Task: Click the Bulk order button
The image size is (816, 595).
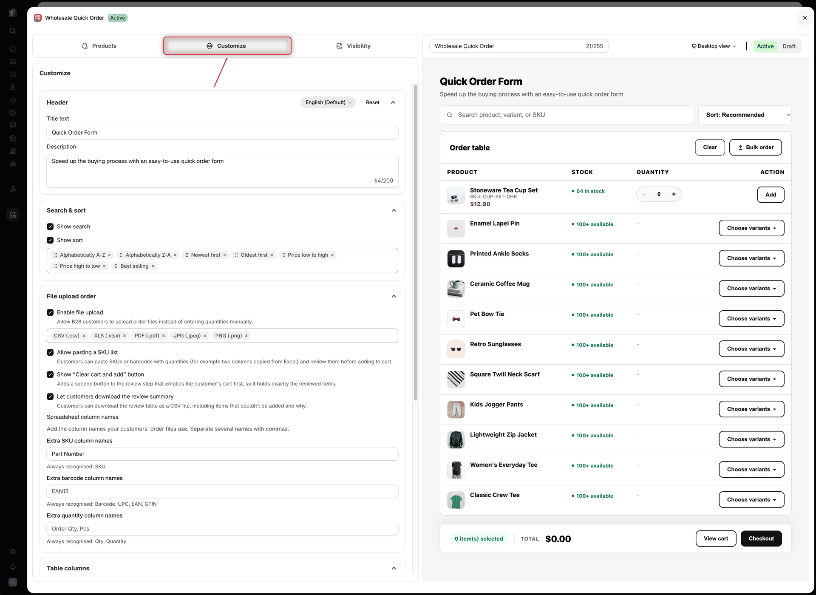Action: (756, 147)
